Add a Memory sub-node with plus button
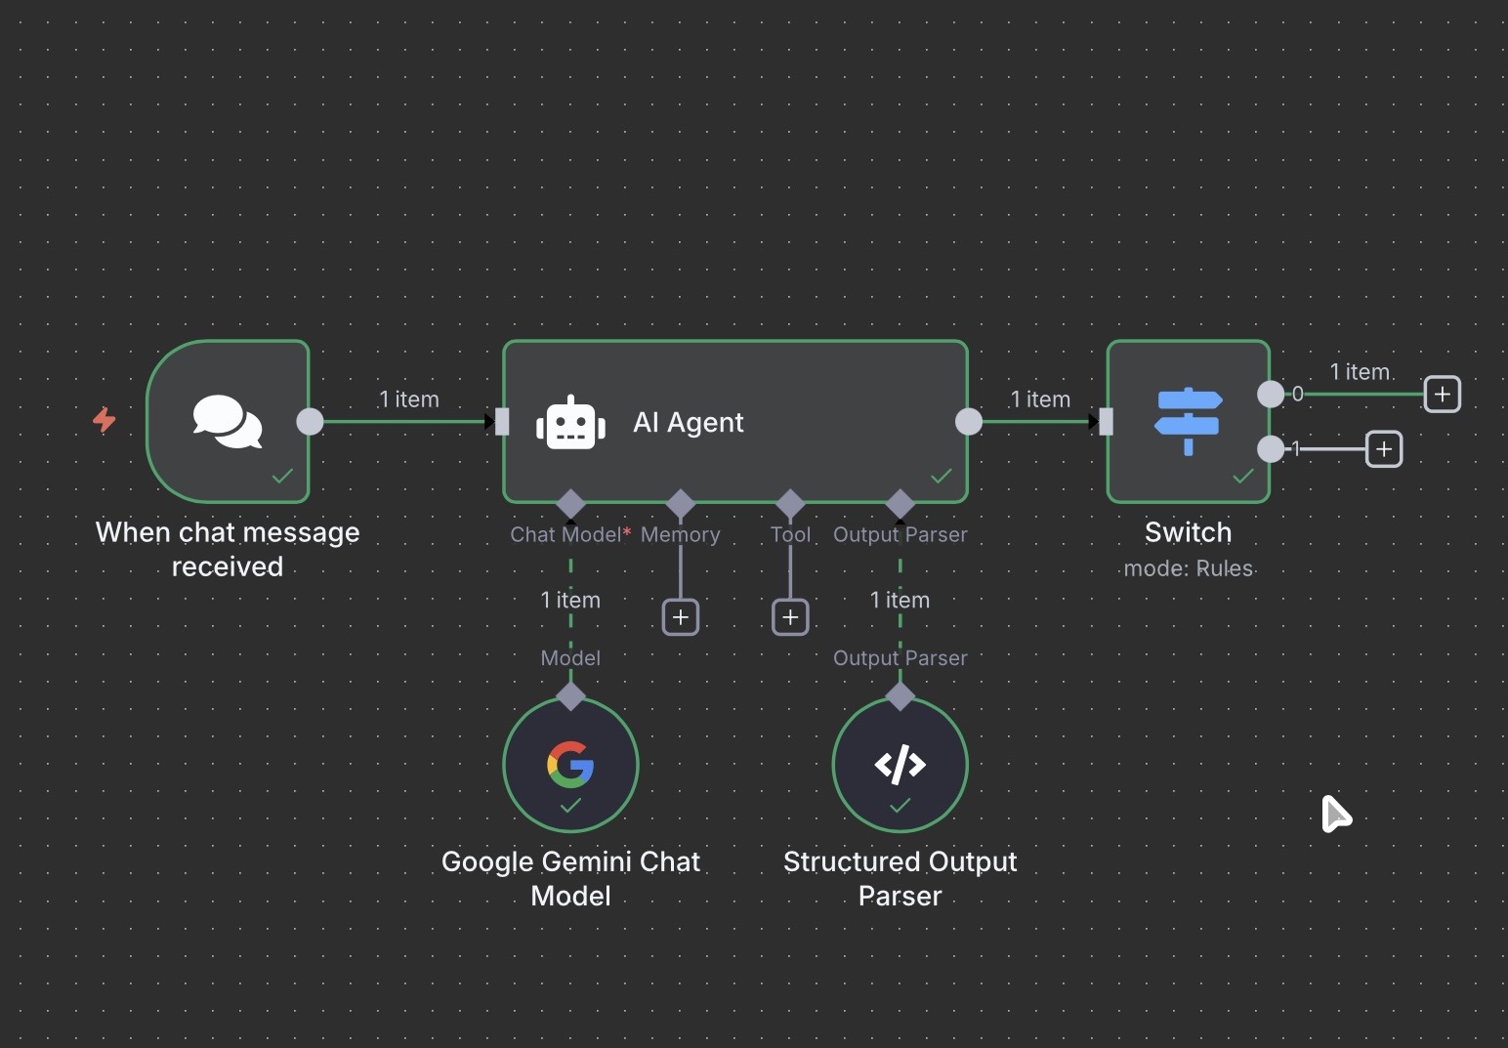Viewport: 1508px width, 1048px height. tap(681, 617)
